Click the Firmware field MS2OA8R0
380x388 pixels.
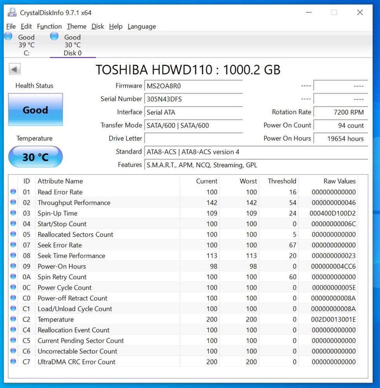[x=194, y=86]
